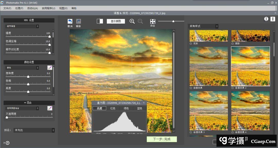Click the Fit (适合) to window icon

pos(153,21)
